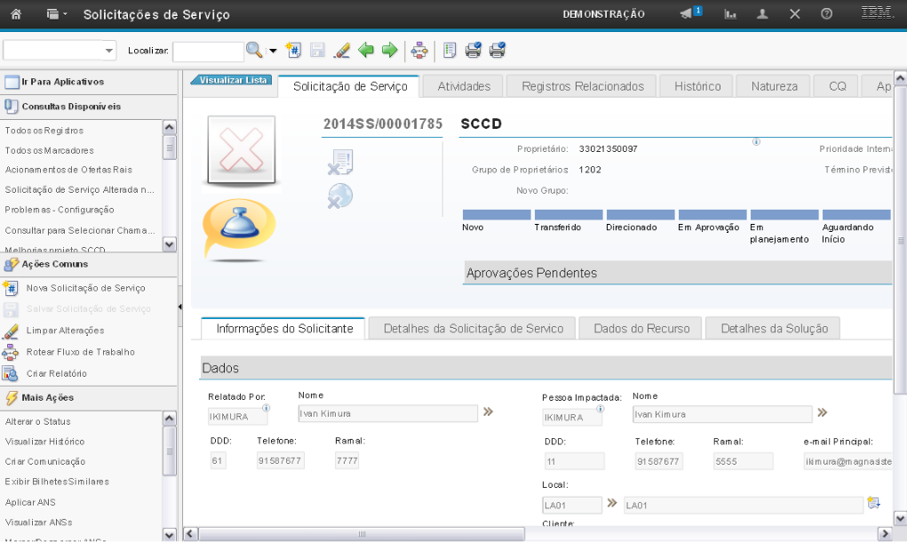The width and height of the screenshot is (907, 542).
Task: Click Nova Solicitação de Serviço in Ações Comuns
Action: [85, 288]
